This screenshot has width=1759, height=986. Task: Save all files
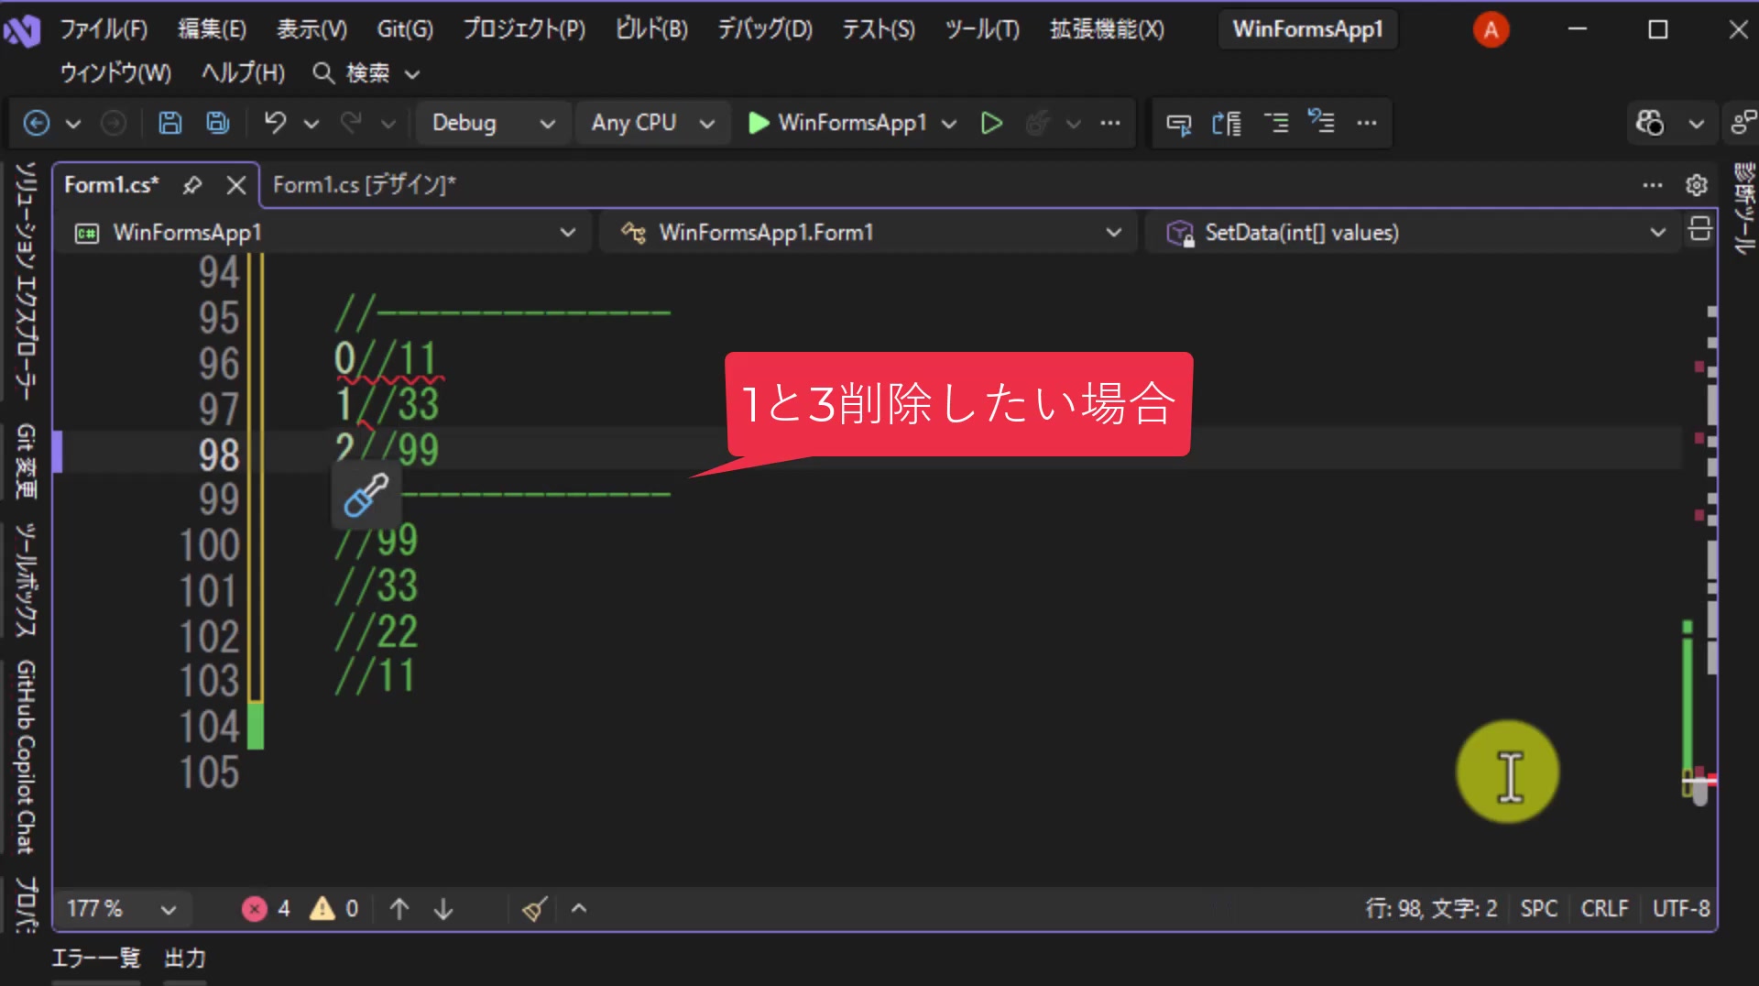[x=218, y=123]
